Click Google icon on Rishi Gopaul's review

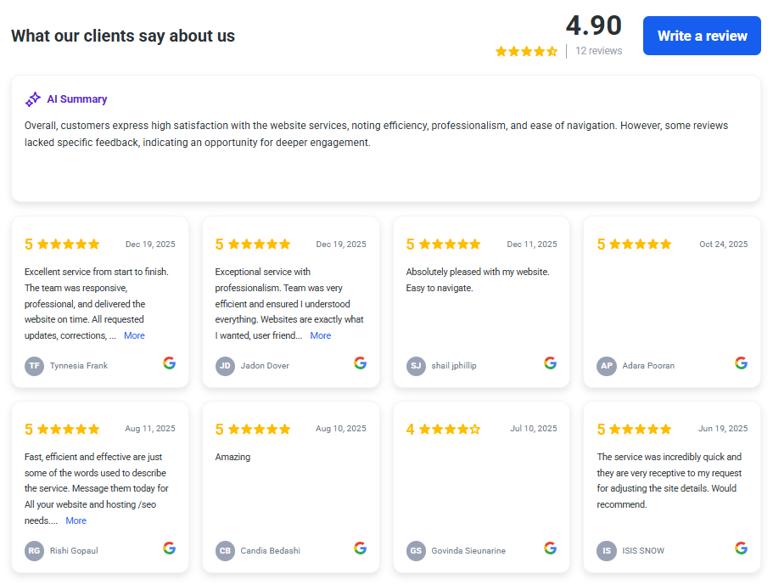[x=169, y=548]
